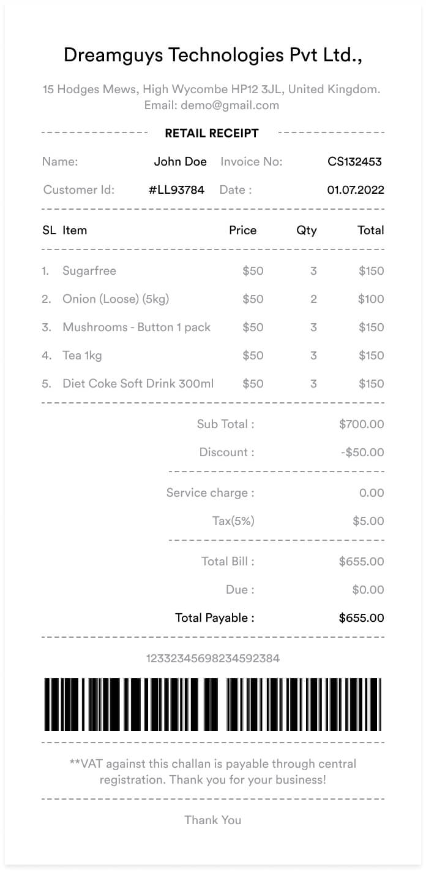Image resolution: width=426 pixels, height=872 pixels.
Task: Select Diet Coke Soft Drink 300ml item
Action: (x=138, y=384)
